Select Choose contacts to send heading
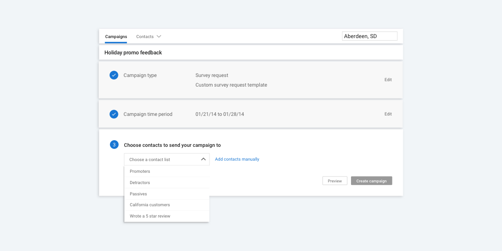 (172, 145)
